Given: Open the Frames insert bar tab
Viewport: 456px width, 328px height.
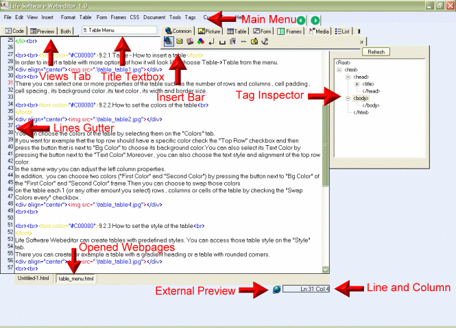Looking at the screenshot, I should coord(289,31).
